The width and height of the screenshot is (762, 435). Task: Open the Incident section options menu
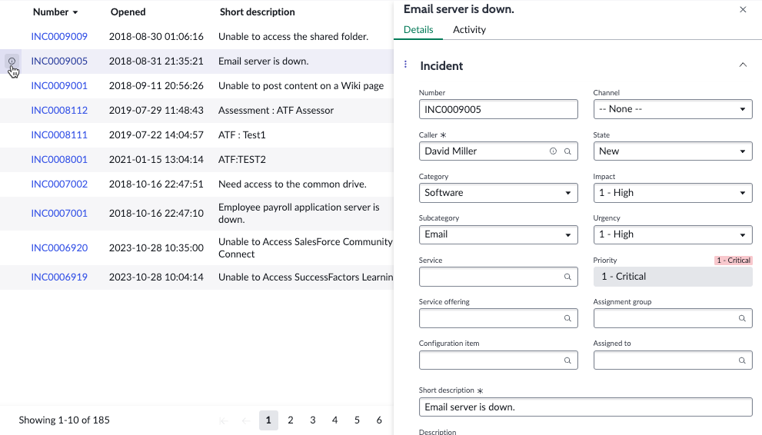tap(406, 64)
